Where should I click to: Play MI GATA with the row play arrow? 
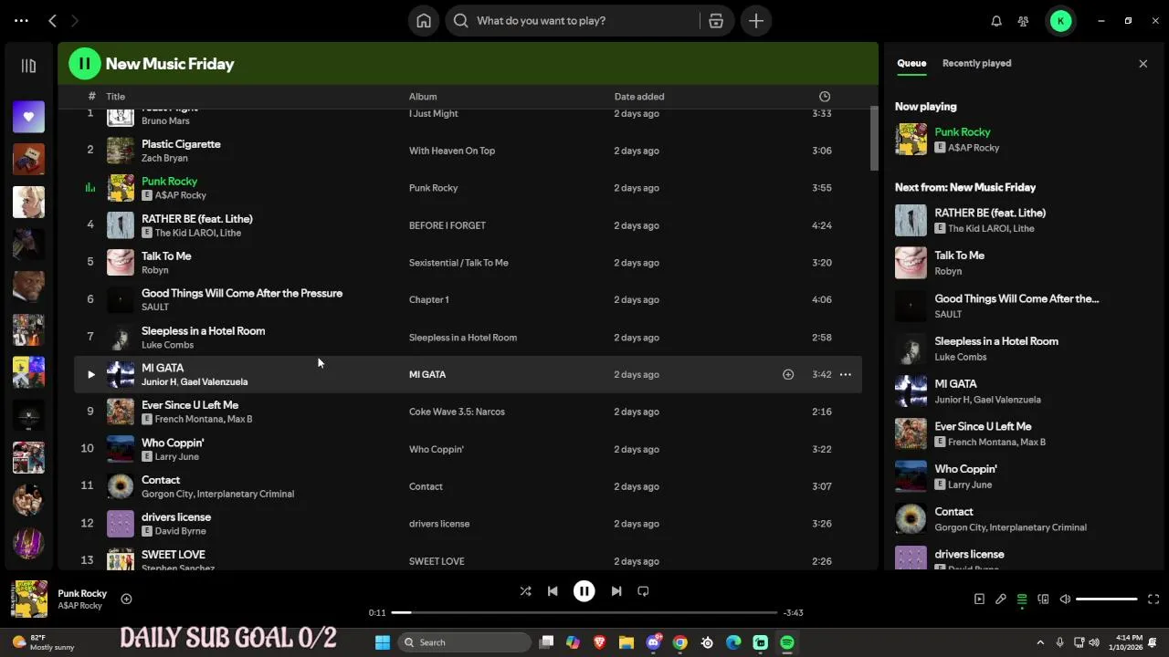(90, 374)
